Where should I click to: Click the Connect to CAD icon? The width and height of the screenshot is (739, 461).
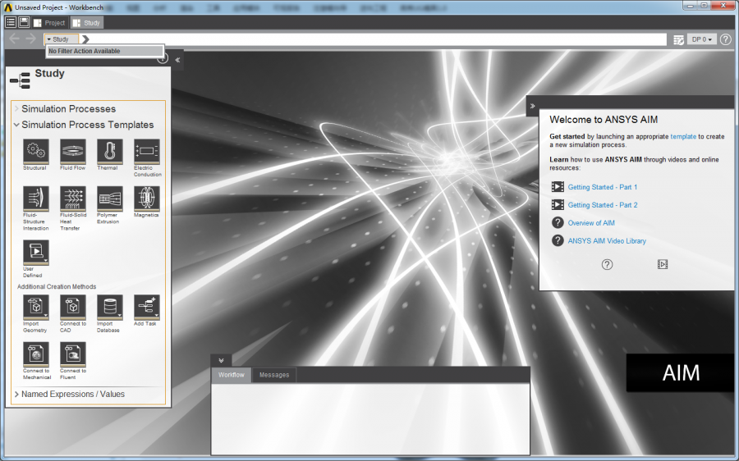[x=72, y=307]
